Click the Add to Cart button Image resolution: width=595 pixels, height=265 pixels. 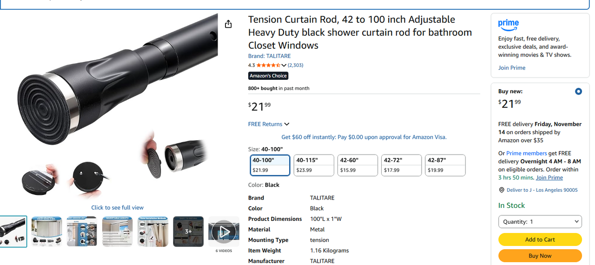point(540,239)
